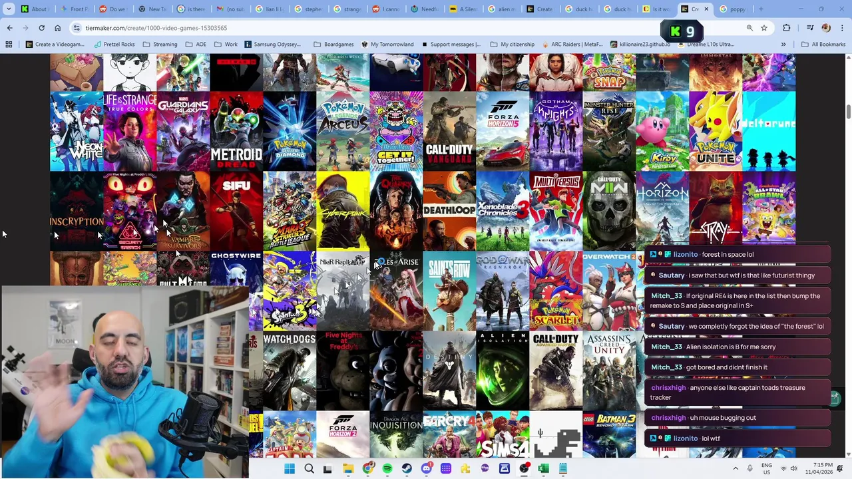Screen dimensions: 852x479
Task: Open a new browser tab
Action: (x=761, y=9)
